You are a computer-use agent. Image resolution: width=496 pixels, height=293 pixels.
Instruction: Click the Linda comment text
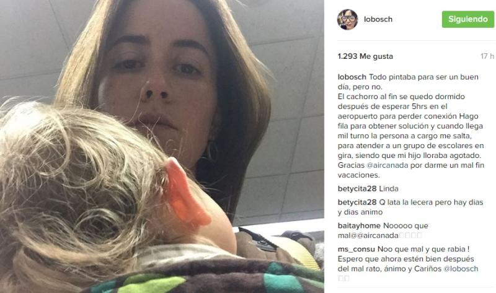[x=389, y=189]
